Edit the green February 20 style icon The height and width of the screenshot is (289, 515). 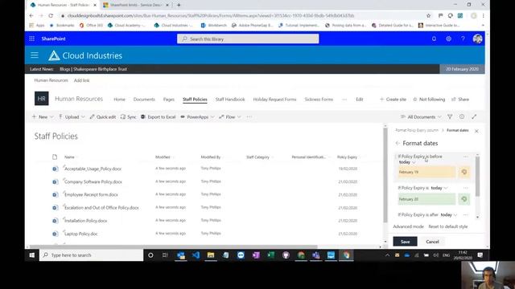464,199
